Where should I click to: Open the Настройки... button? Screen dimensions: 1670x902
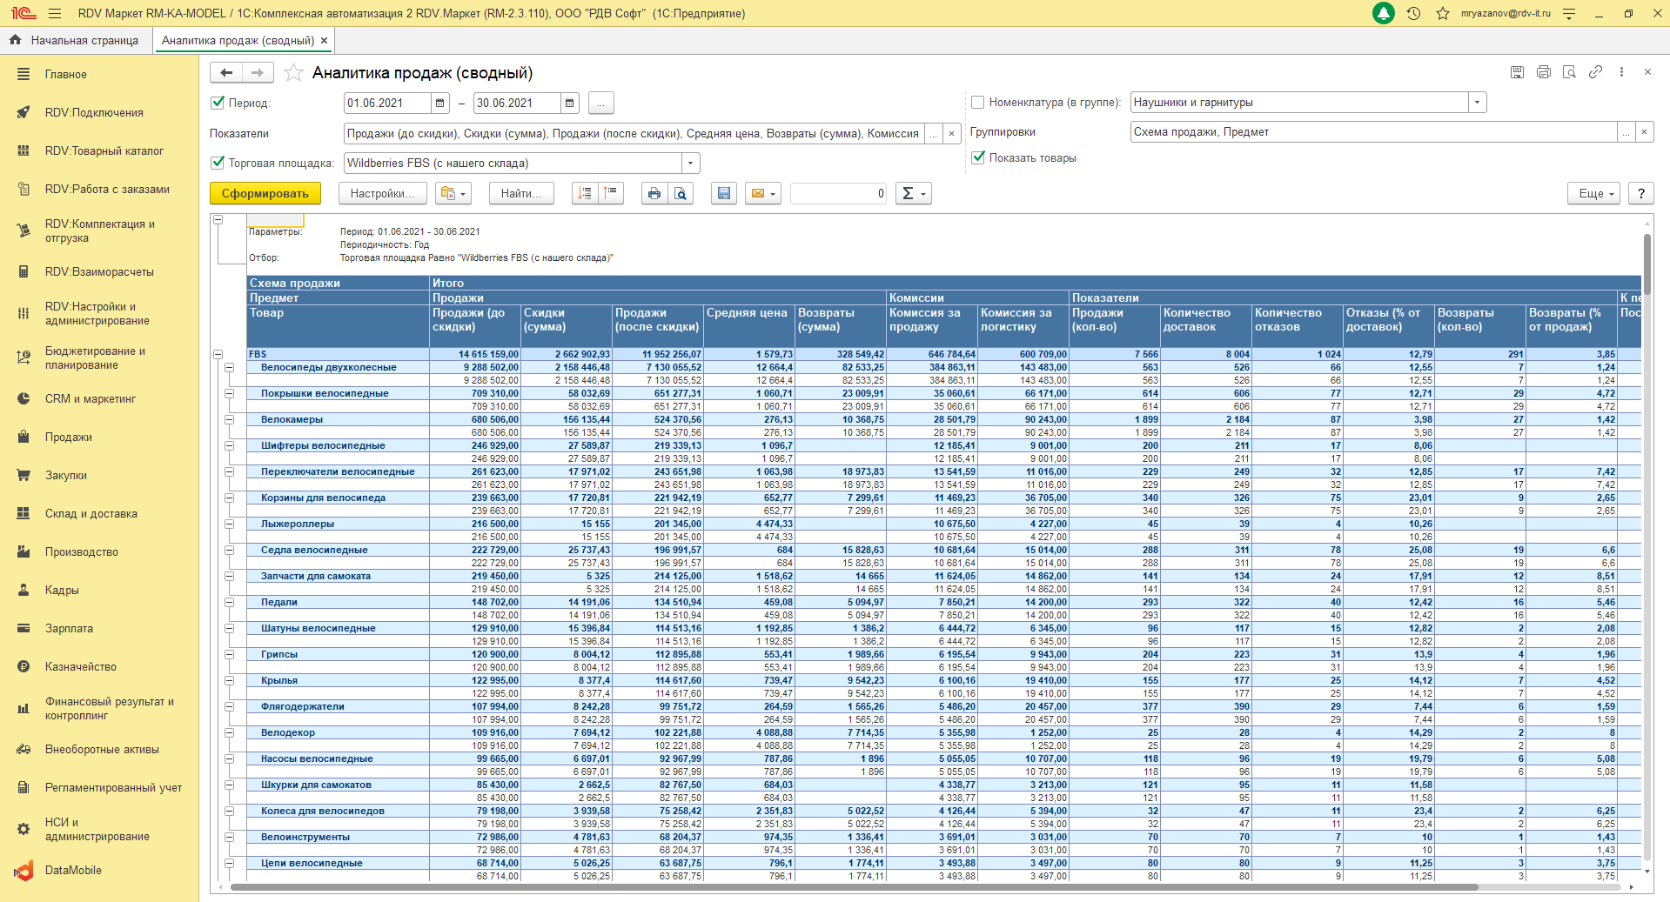coord(382,193)
